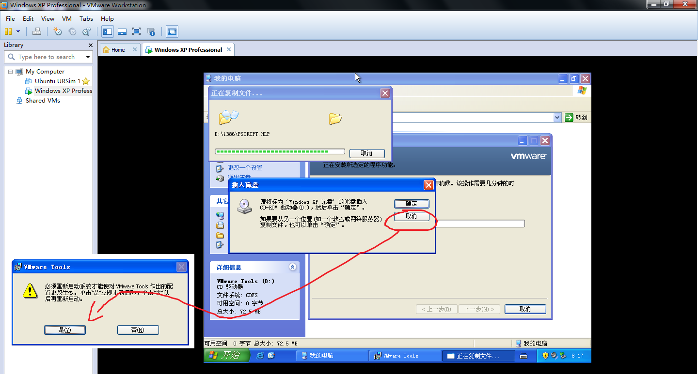Open the Tabs menu
The image size is (698, 374).
tap(86, 18)
